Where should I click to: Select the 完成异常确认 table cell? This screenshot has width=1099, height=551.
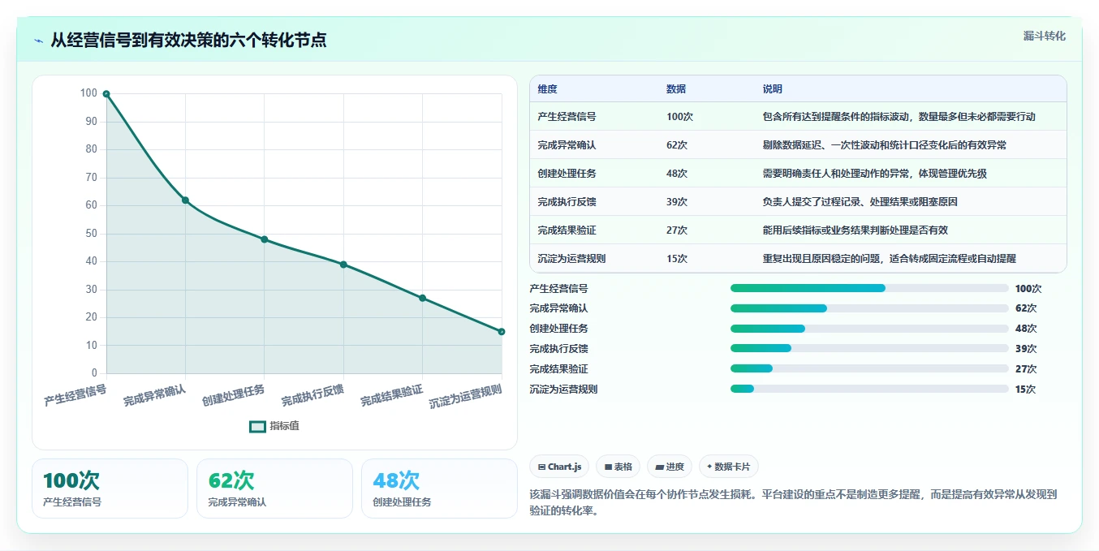[567, 145]
